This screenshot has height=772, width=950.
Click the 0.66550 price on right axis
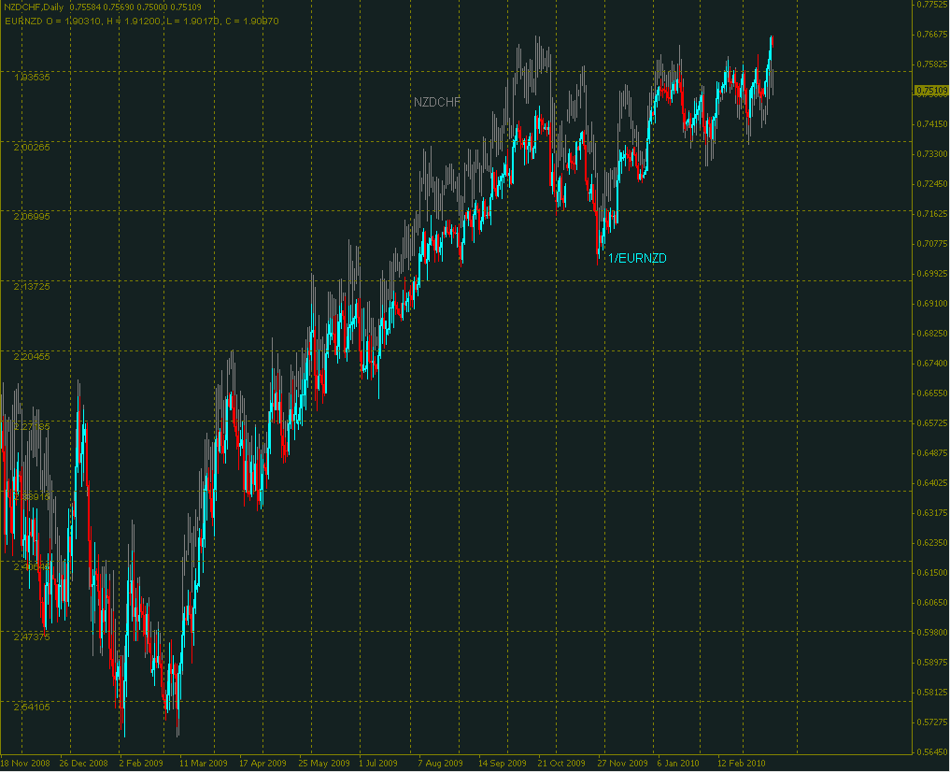pos(932,393)
